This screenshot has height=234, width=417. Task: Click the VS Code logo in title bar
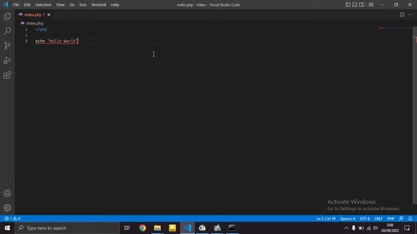coord(6,5)
